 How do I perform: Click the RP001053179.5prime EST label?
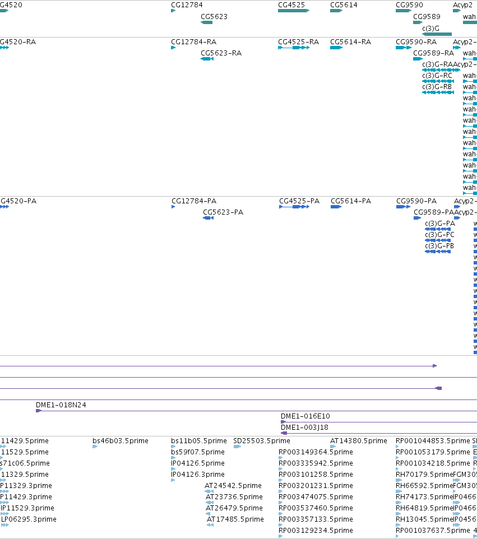click(433, 452)
